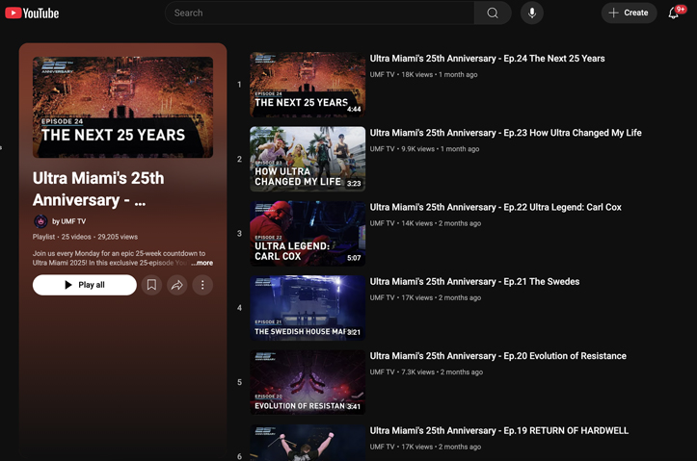Screen dimensions: 697x461
Task: Click title Ep.19 RETURN OF HARDWELL
Action: pos(499,430)
